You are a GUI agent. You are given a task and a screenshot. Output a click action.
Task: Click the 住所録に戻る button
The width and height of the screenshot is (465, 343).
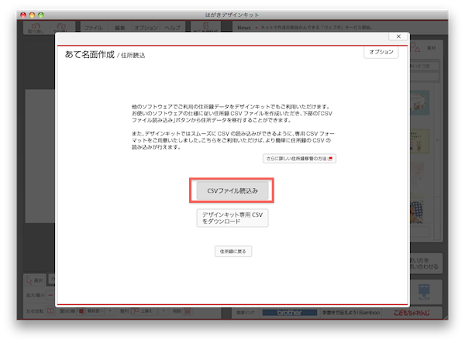point(233,251)
